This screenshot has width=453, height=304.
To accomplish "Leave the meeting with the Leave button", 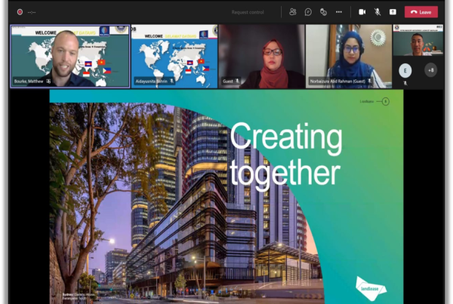I will [x=421, y=12].
